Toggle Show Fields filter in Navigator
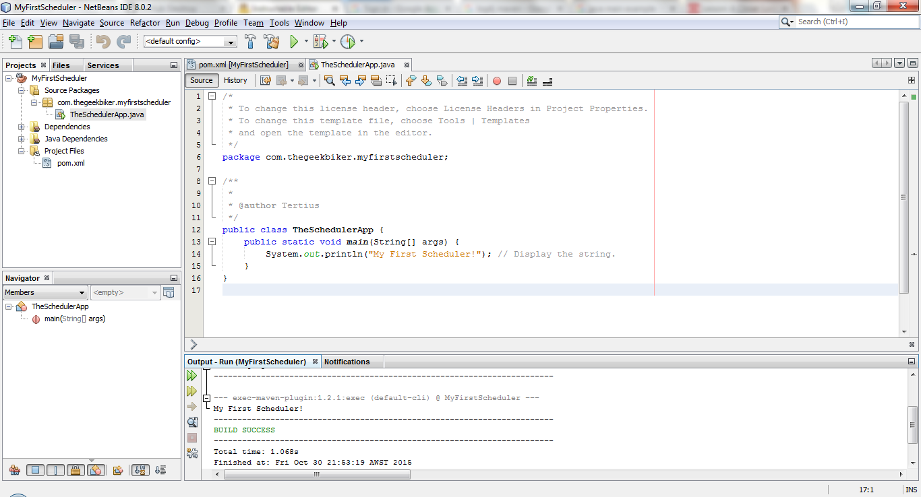Viewport: 921px width, 497px height. [35, 470]
